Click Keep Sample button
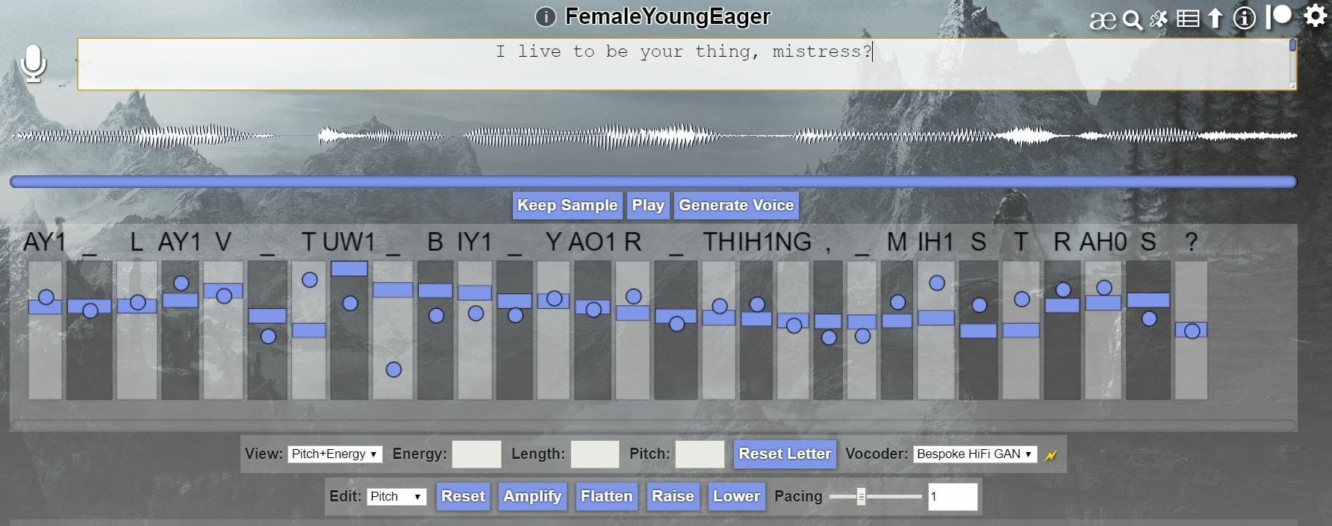The height and width of the screenshot is (526, 1332). [567, 205]
